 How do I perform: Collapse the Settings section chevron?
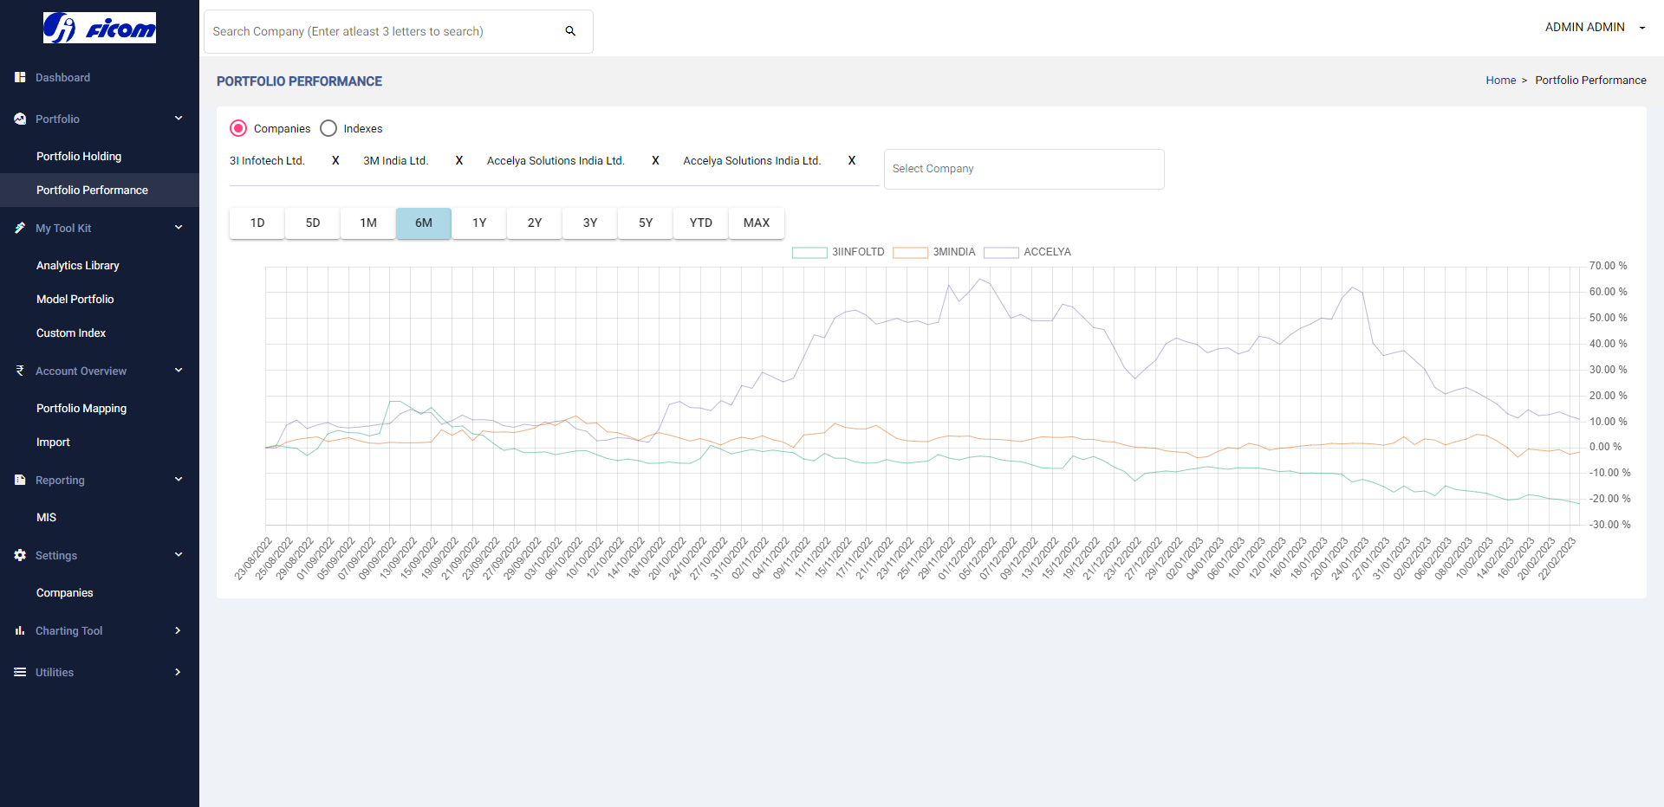click(179, 555)
